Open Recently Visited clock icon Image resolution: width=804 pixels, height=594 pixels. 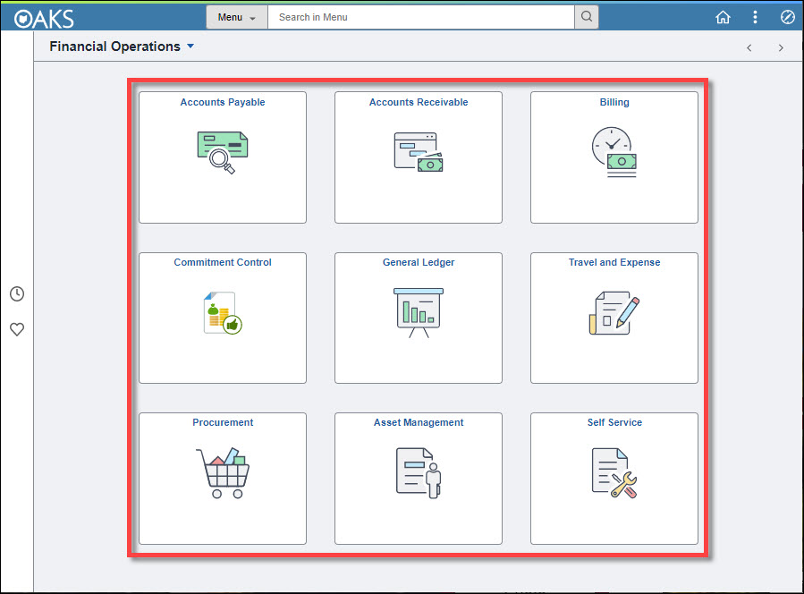(17, 294)
